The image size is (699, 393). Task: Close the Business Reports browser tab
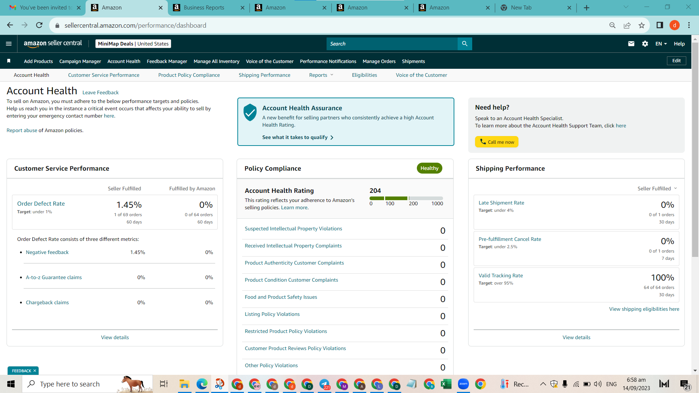pyautogui.click(x=242, y=8)
